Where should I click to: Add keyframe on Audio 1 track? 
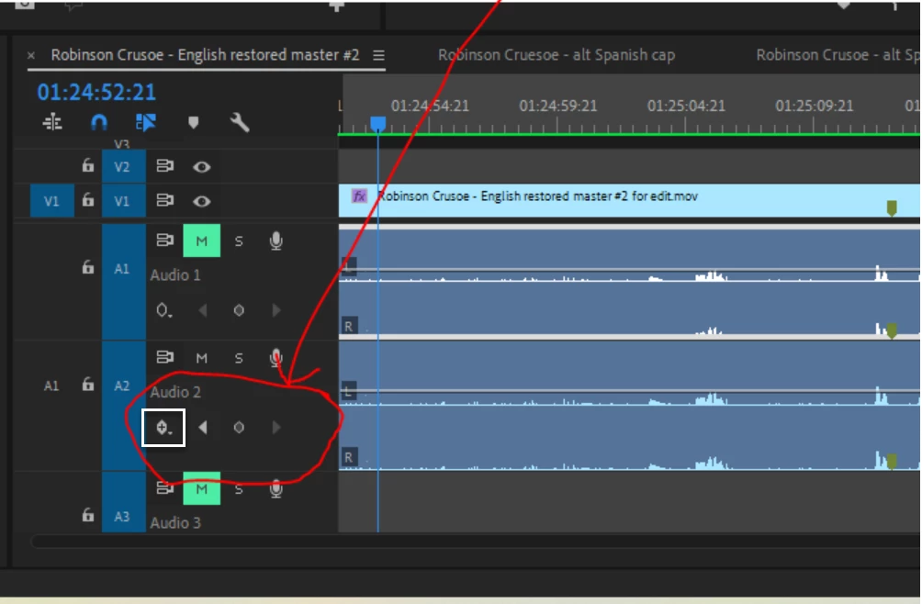(239, 310)
